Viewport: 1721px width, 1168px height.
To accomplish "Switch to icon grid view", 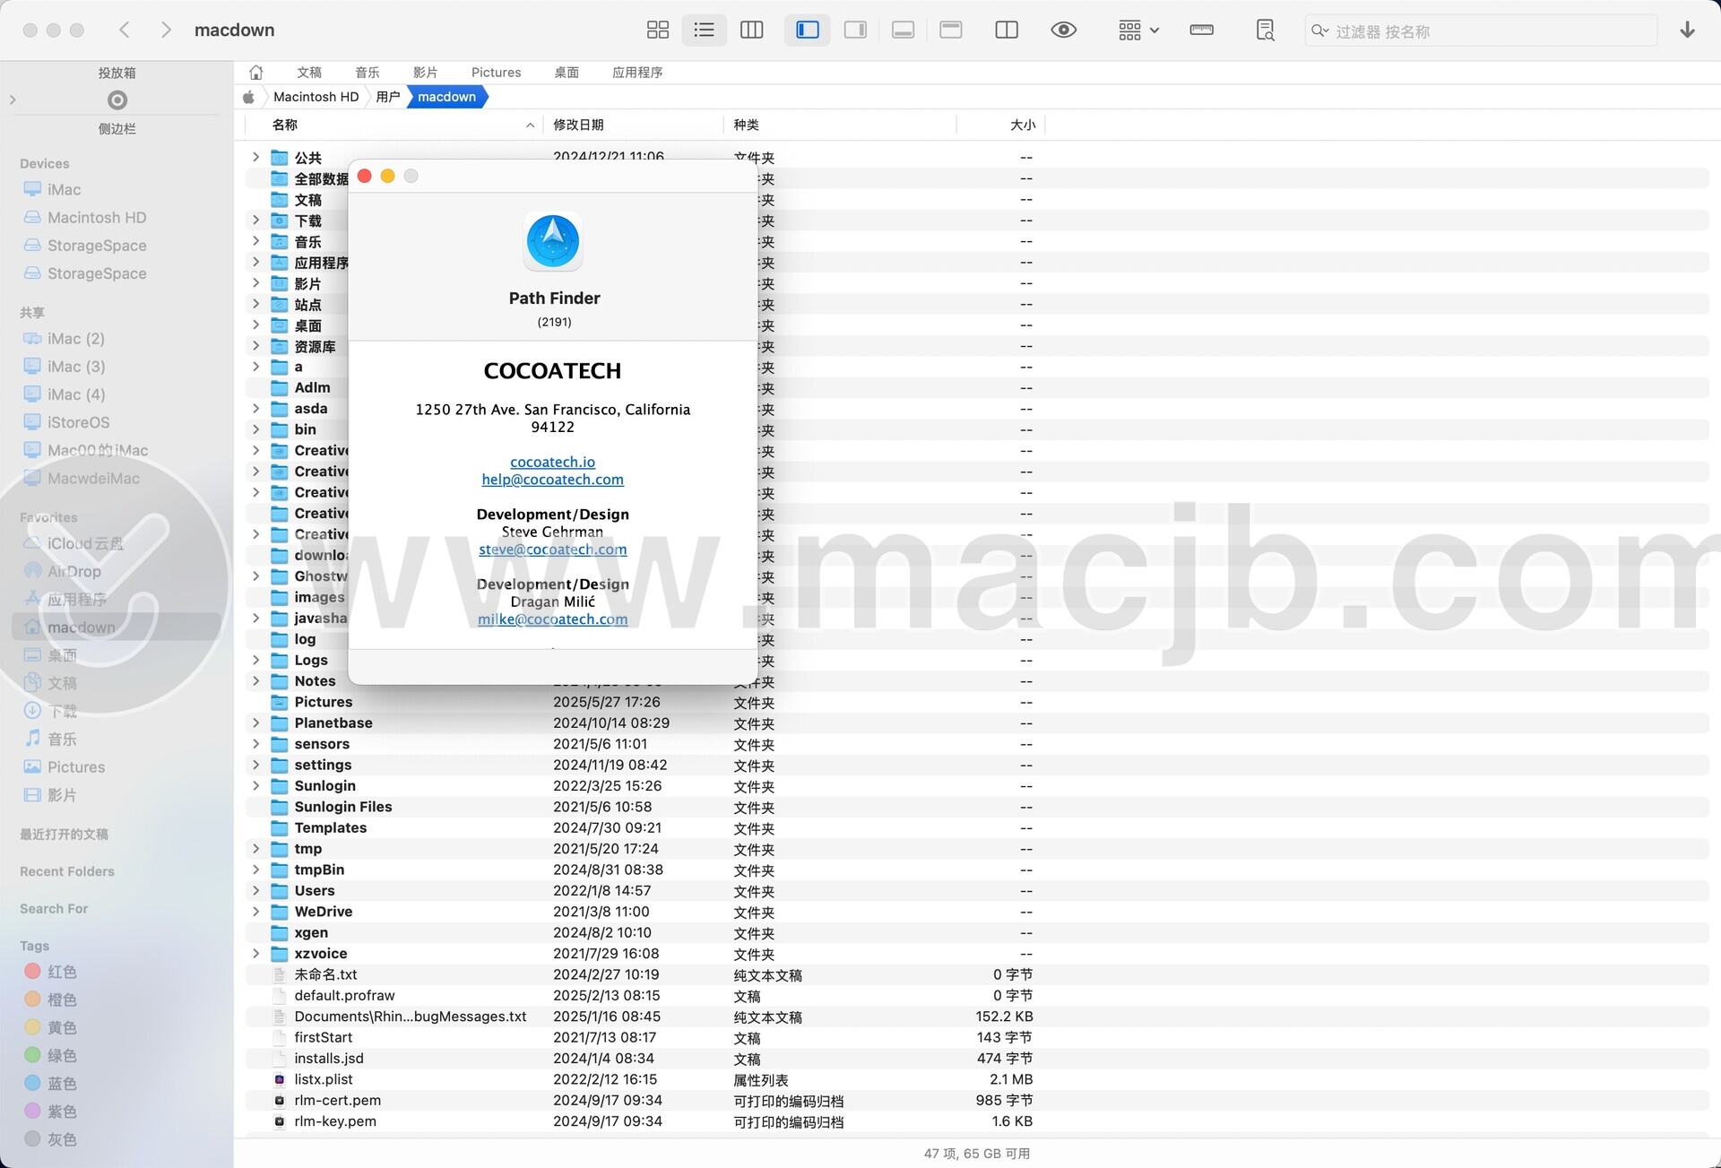I will click(657, 30).
